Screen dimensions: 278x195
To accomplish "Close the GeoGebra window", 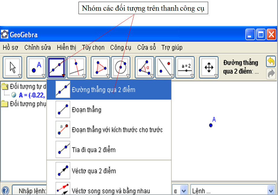I will pos(271,34).
